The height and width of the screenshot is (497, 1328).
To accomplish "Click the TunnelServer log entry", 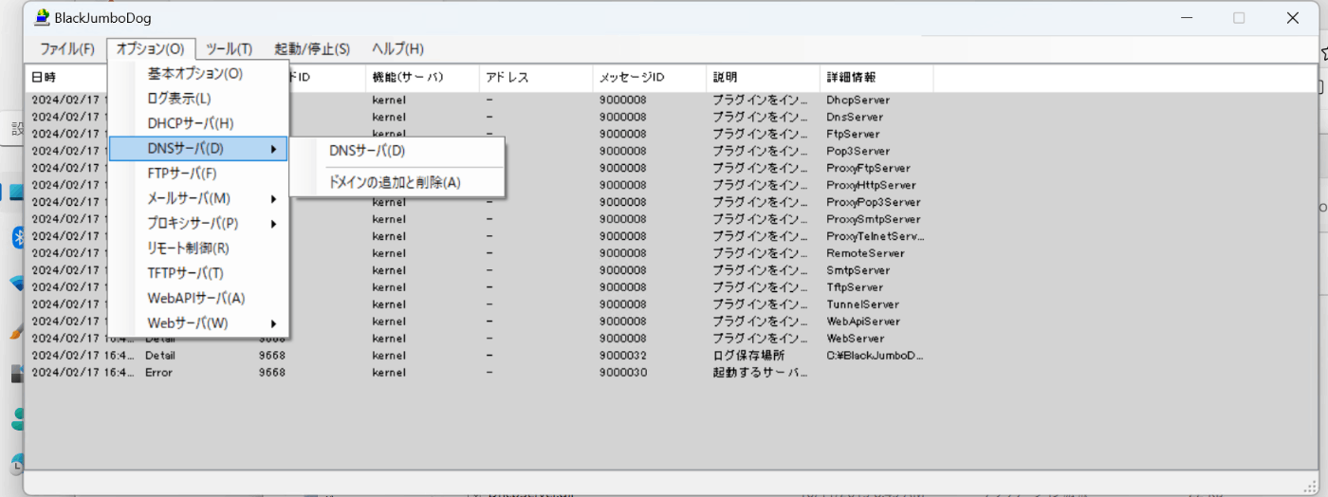I will (x=862, y=304).
